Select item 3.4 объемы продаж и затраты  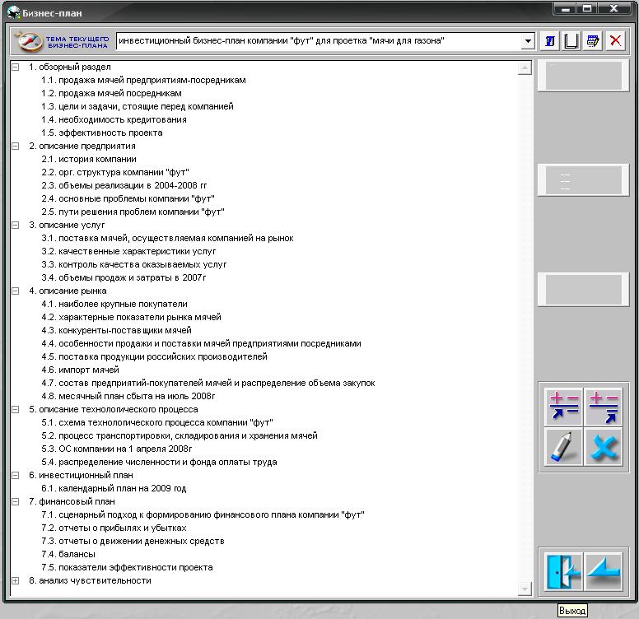click(124, 277)
